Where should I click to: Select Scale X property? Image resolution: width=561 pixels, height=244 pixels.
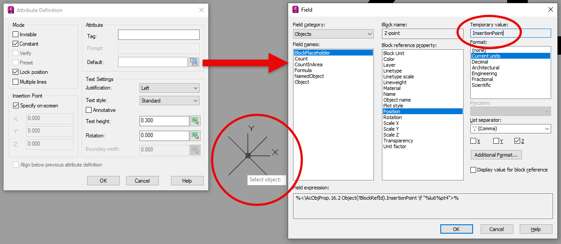coord(391,123)
